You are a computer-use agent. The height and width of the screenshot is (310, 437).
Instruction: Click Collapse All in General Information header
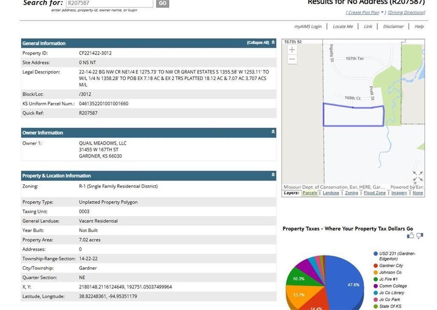[258, 43]
